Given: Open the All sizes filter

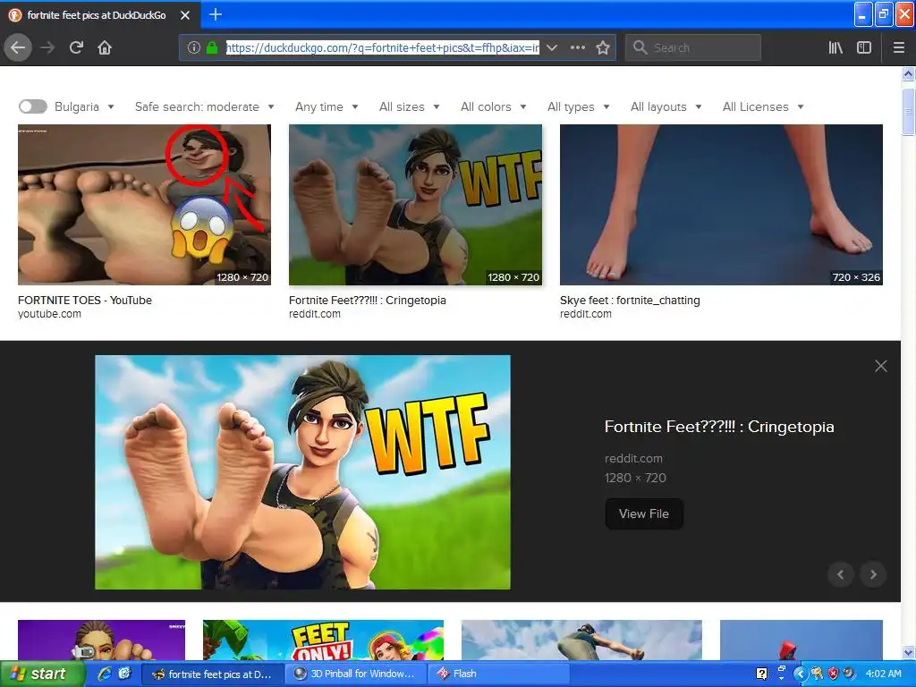Looking at the screenshot, I should pos(409,106).
